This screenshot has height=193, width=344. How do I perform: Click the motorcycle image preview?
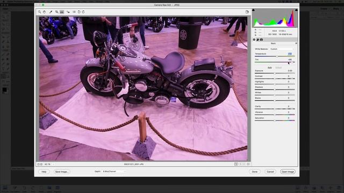[x=144, y=88]
